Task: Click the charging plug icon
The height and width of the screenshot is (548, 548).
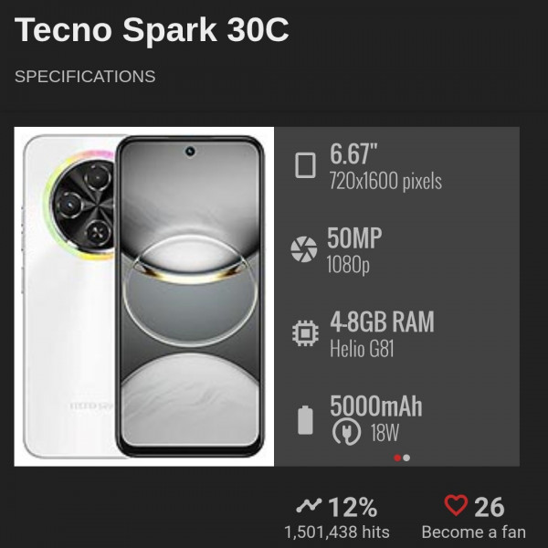Action: (x=346, y=432)
